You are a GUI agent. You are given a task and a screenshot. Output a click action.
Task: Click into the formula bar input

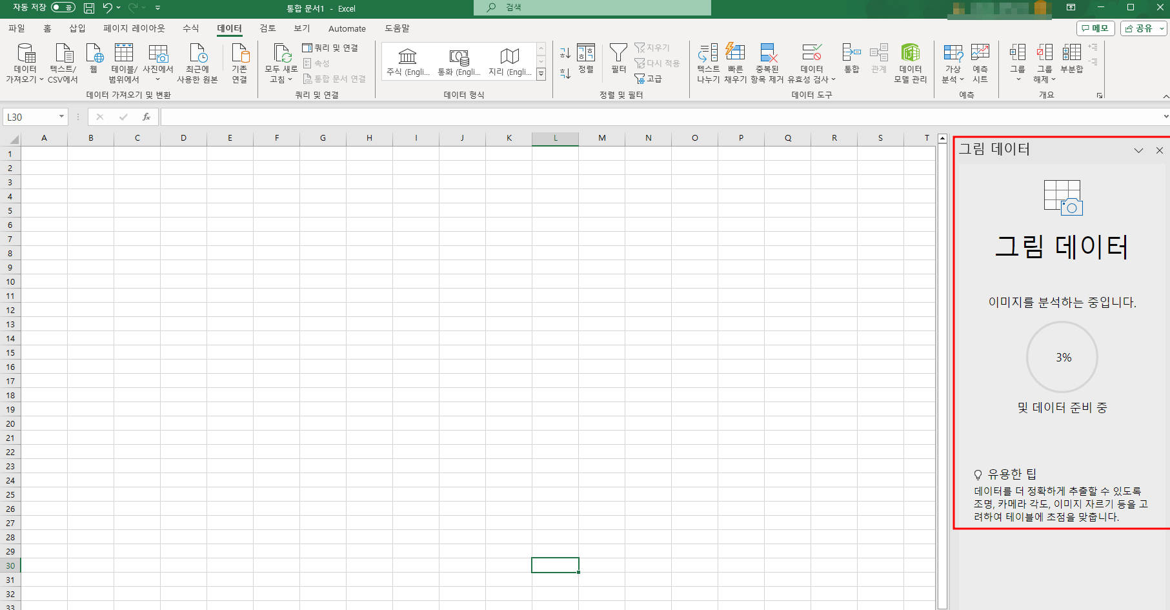pos(661,117)
